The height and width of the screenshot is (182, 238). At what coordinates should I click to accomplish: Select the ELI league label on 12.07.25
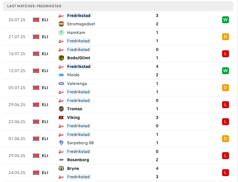coord(45,71)
